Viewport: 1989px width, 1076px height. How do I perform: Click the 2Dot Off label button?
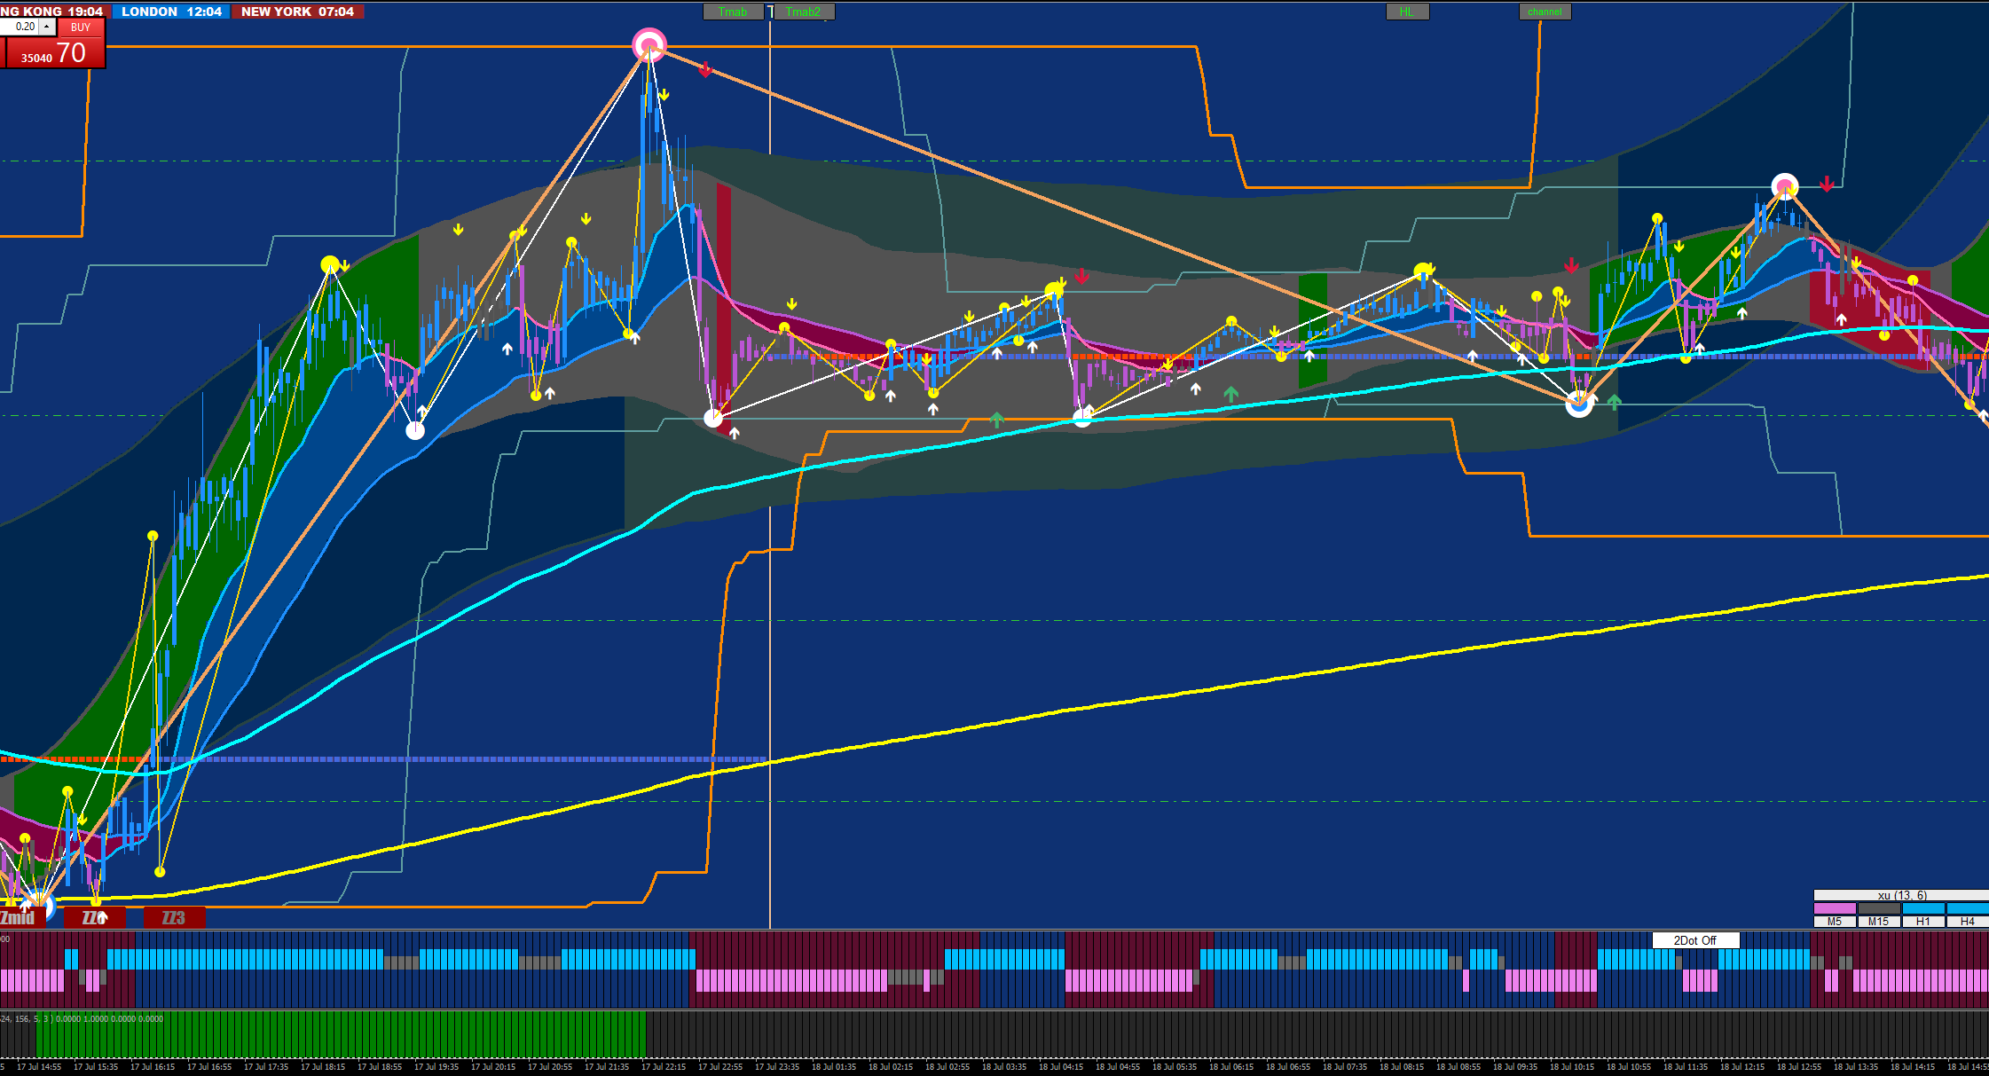click(1694, 940)
